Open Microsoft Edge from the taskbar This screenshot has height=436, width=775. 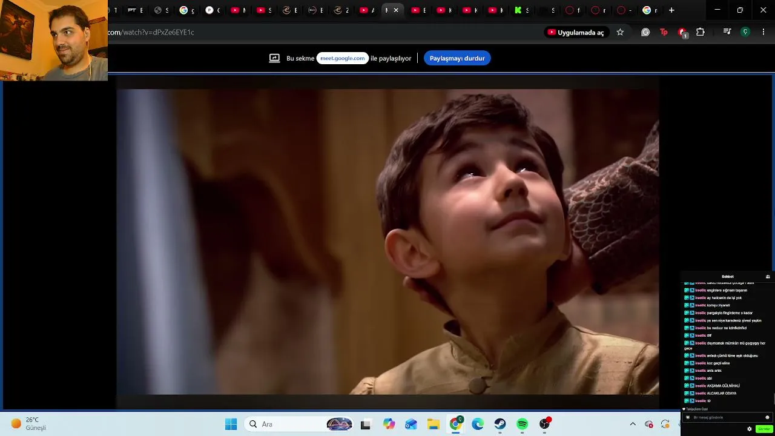click(x=478, y=424)
